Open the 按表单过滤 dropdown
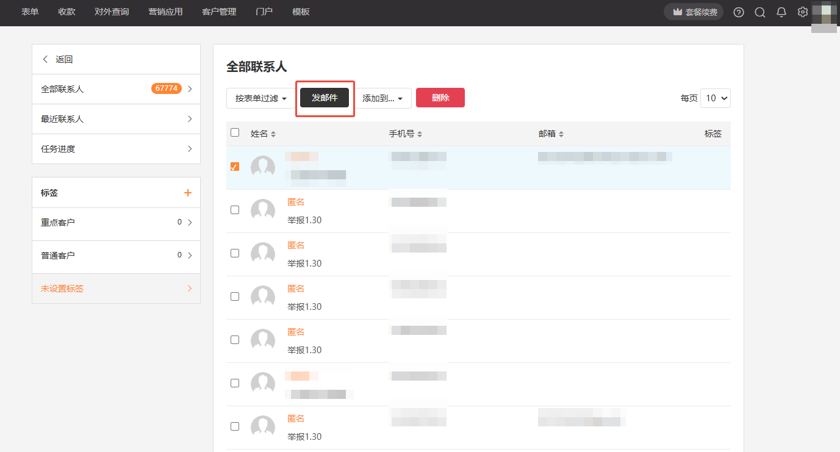Image resolution: width=840 pixels, height=452 pixels. 260,98
